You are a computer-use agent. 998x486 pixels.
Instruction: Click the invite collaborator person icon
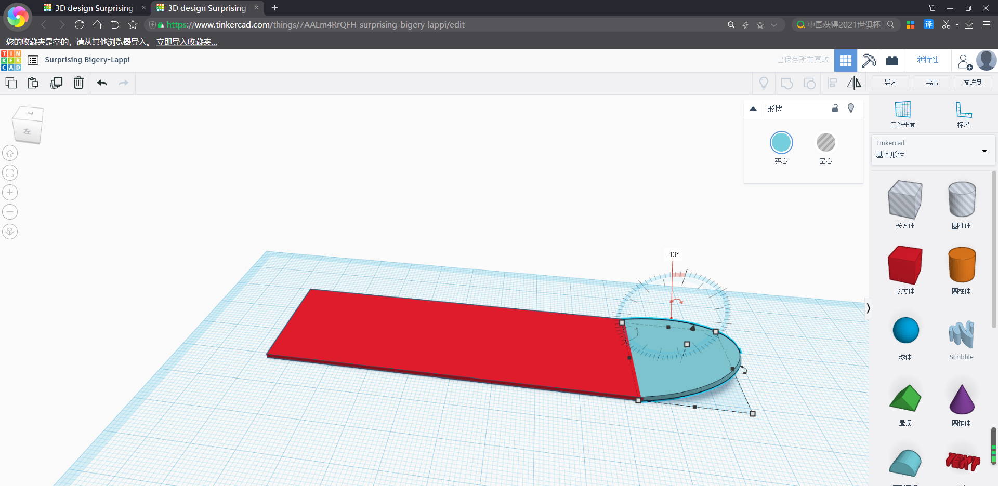[965, 61]
